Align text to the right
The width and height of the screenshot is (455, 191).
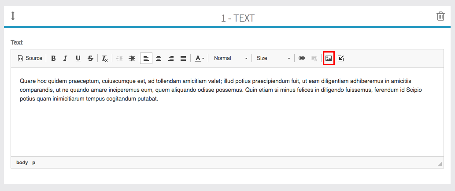pos(171,58)
